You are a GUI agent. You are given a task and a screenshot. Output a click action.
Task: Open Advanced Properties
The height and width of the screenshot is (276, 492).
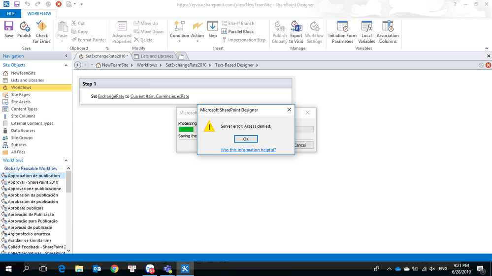point(122,32)
